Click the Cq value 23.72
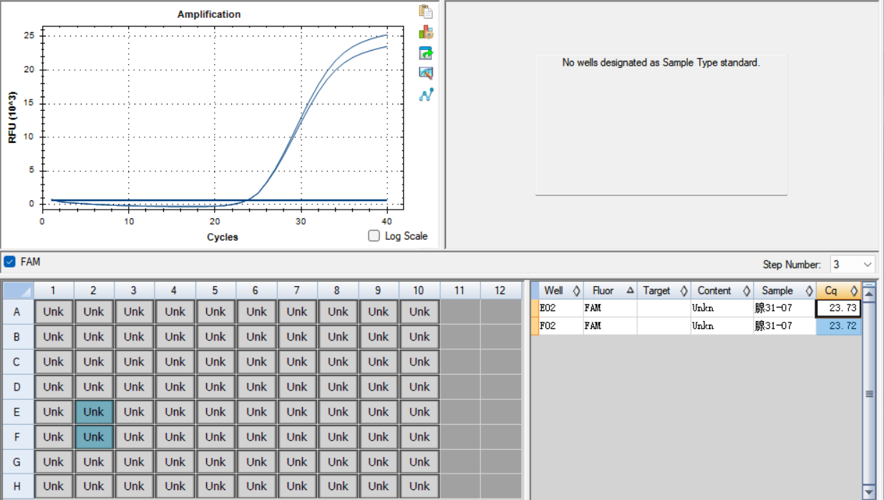Viewport: 884px width, 500px height. point(839,326)
